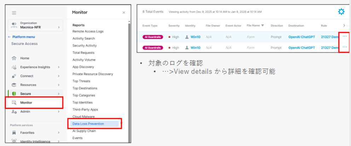Image resolution: width=351 pixels, height=146 pixels.
Task: Click the hamburger menu icon
Action: [x=14, y=13]
